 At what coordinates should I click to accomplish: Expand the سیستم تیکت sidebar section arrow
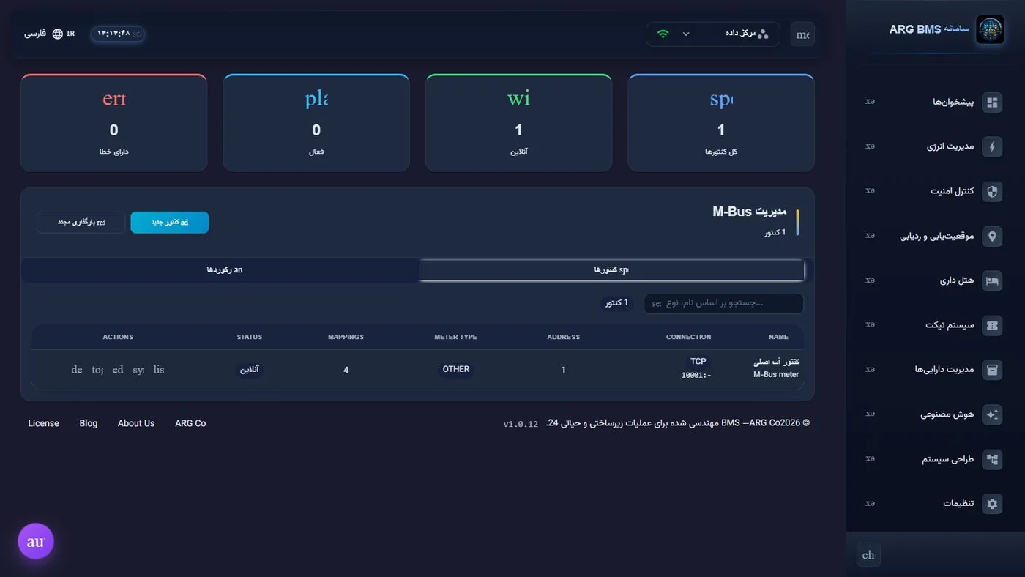pos(870,325)
